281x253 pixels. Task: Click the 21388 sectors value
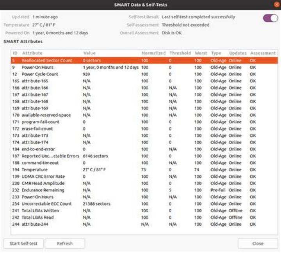[97, 204]
